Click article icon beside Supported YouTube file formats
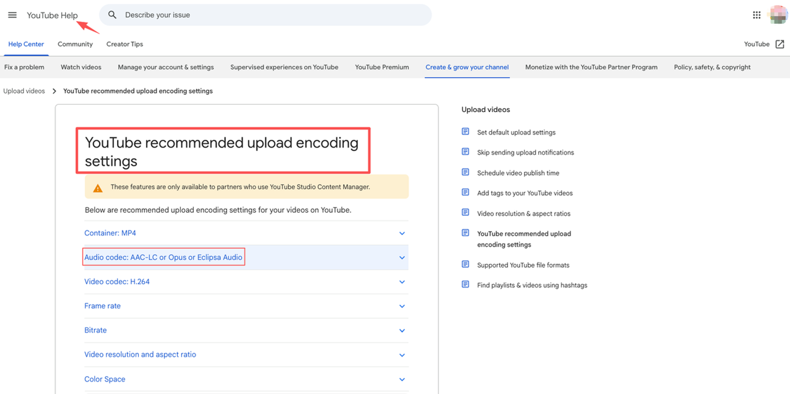 tap(465, 264)
